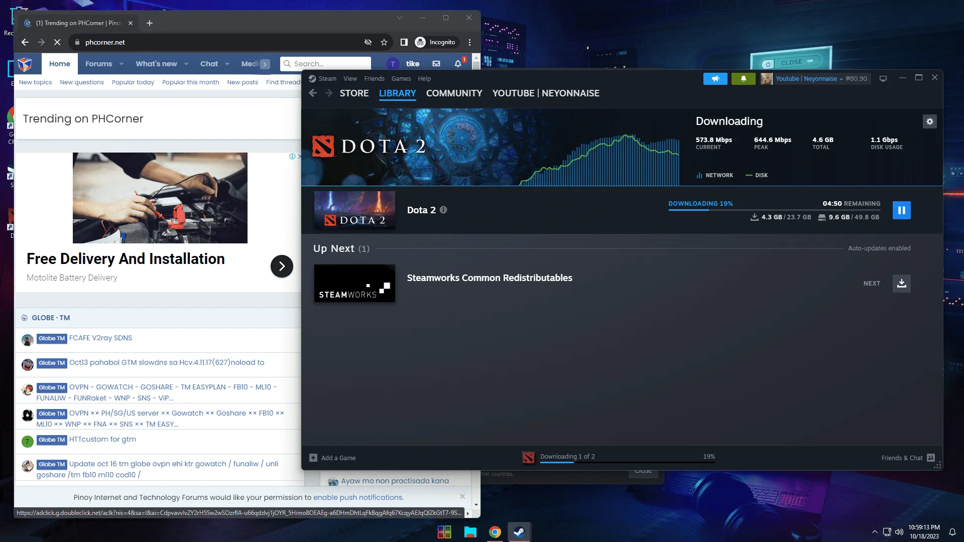Bookmark this page with the star icon
Viewport: 964px width, 542px height.
[384, 42]
